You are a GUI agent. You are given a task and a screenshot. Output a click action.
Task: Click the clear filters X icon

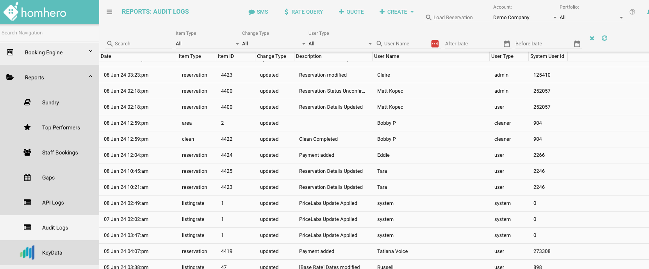click(592, 38)
